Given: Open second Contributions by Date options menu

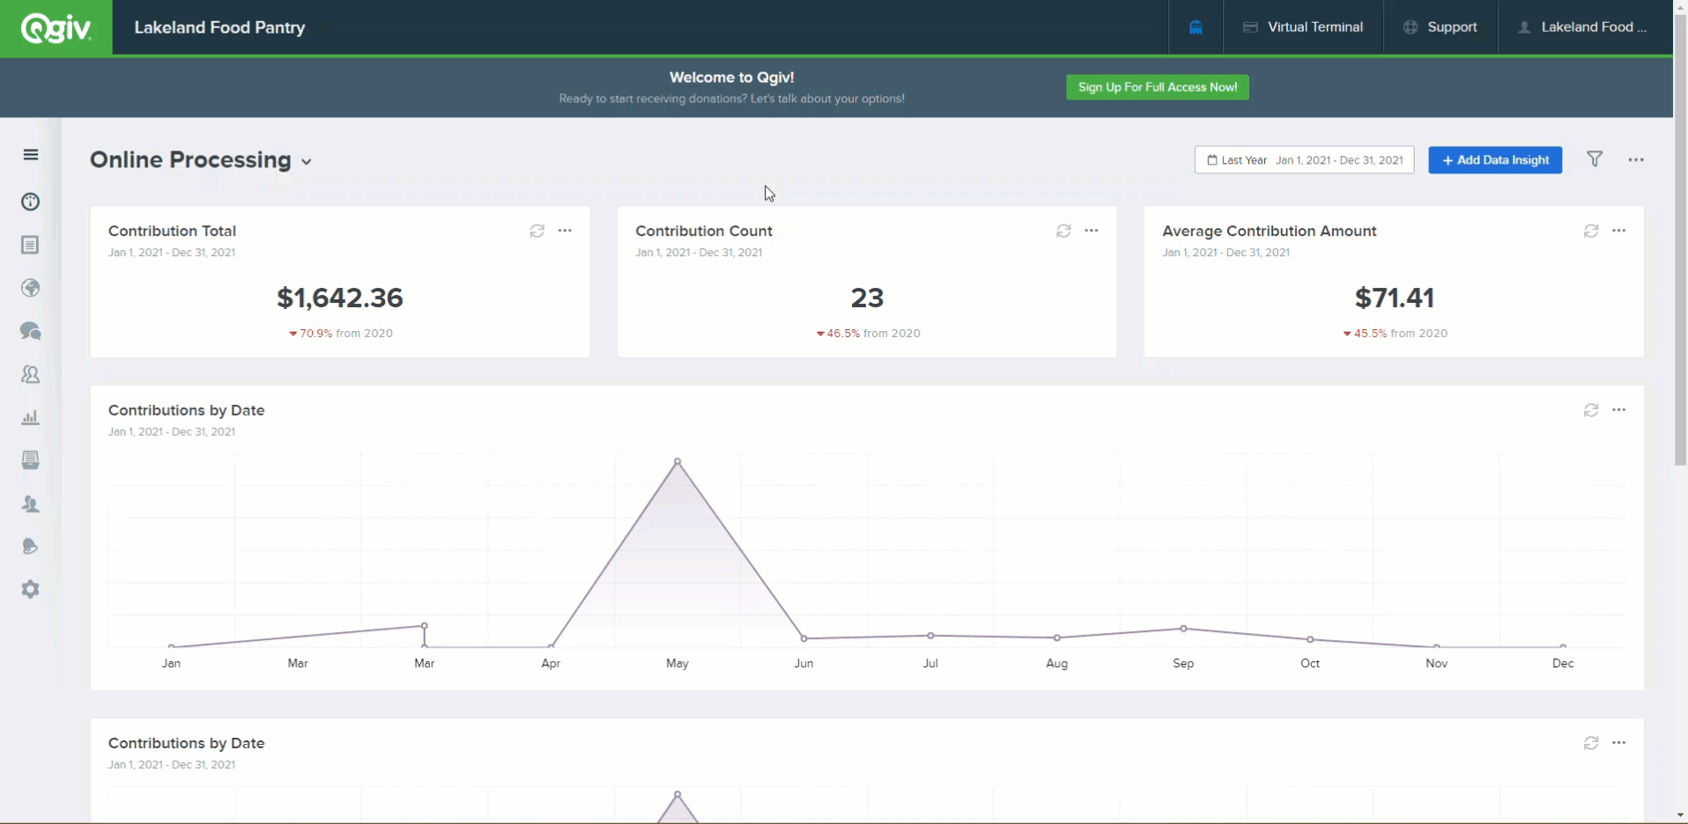Looking at the screenshot, I should pyautogui.click(x=1619, y=743).
